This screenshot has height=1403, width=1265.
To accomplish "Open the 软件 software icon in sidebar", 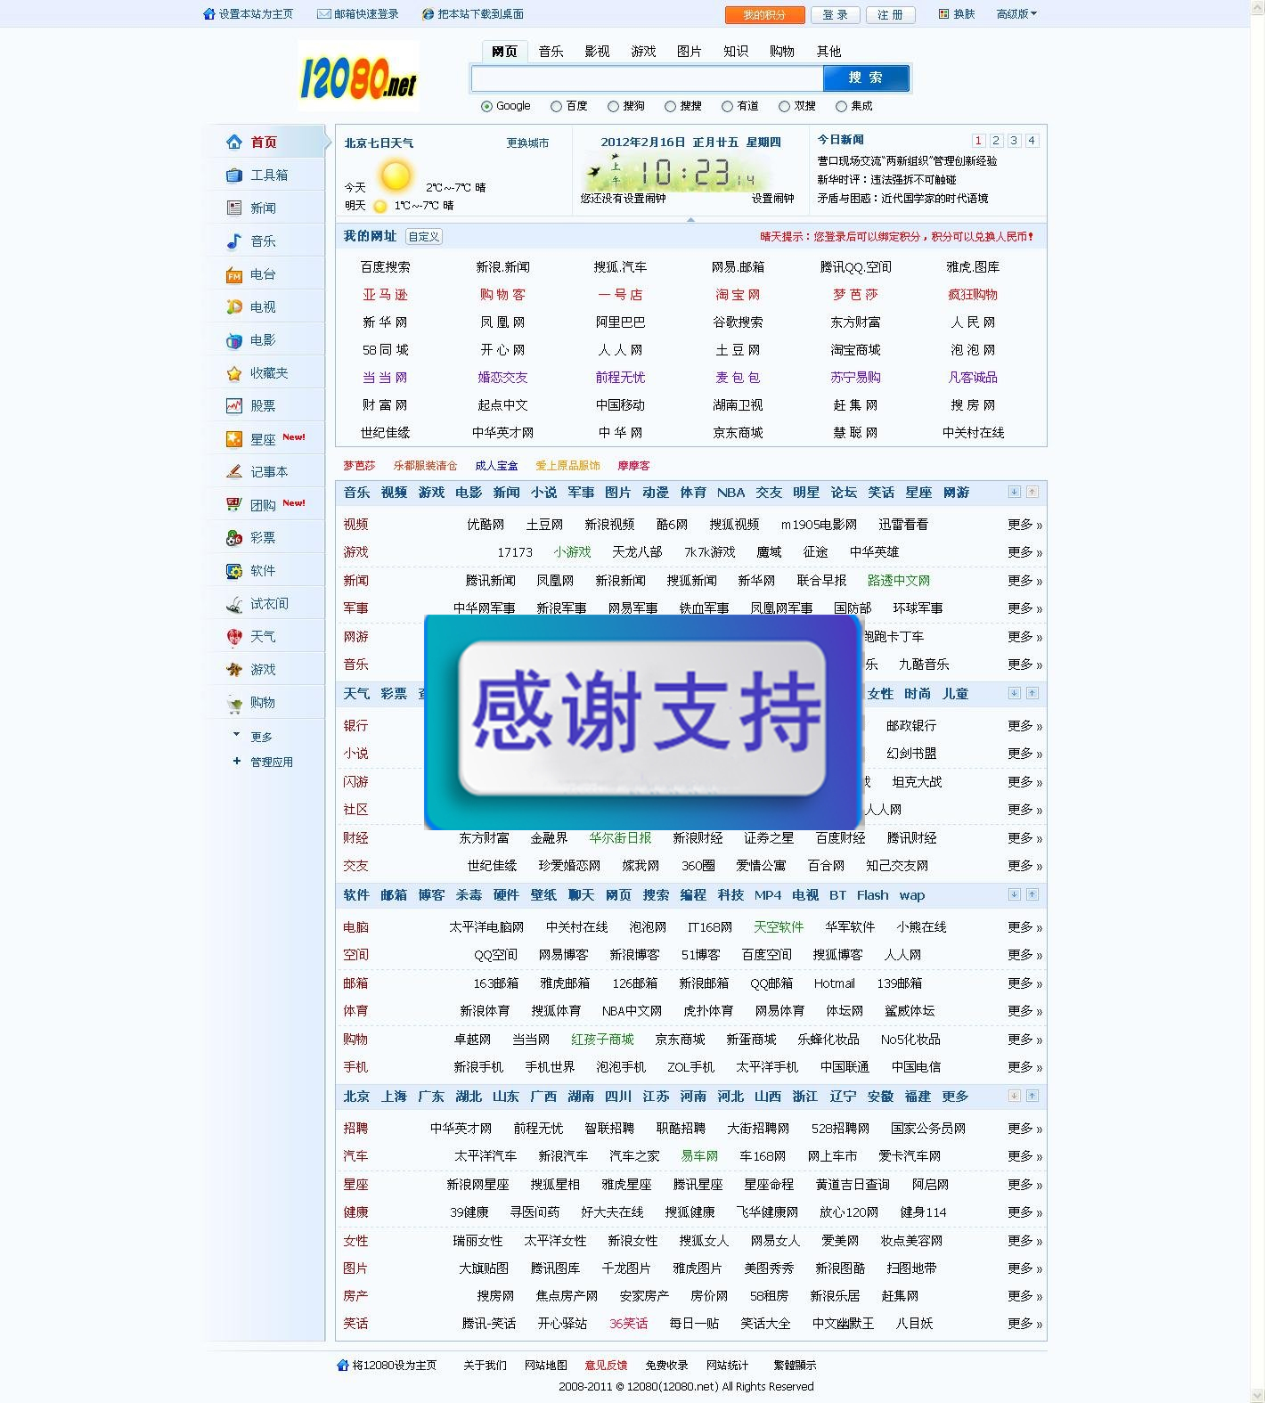I will (234, 571).
